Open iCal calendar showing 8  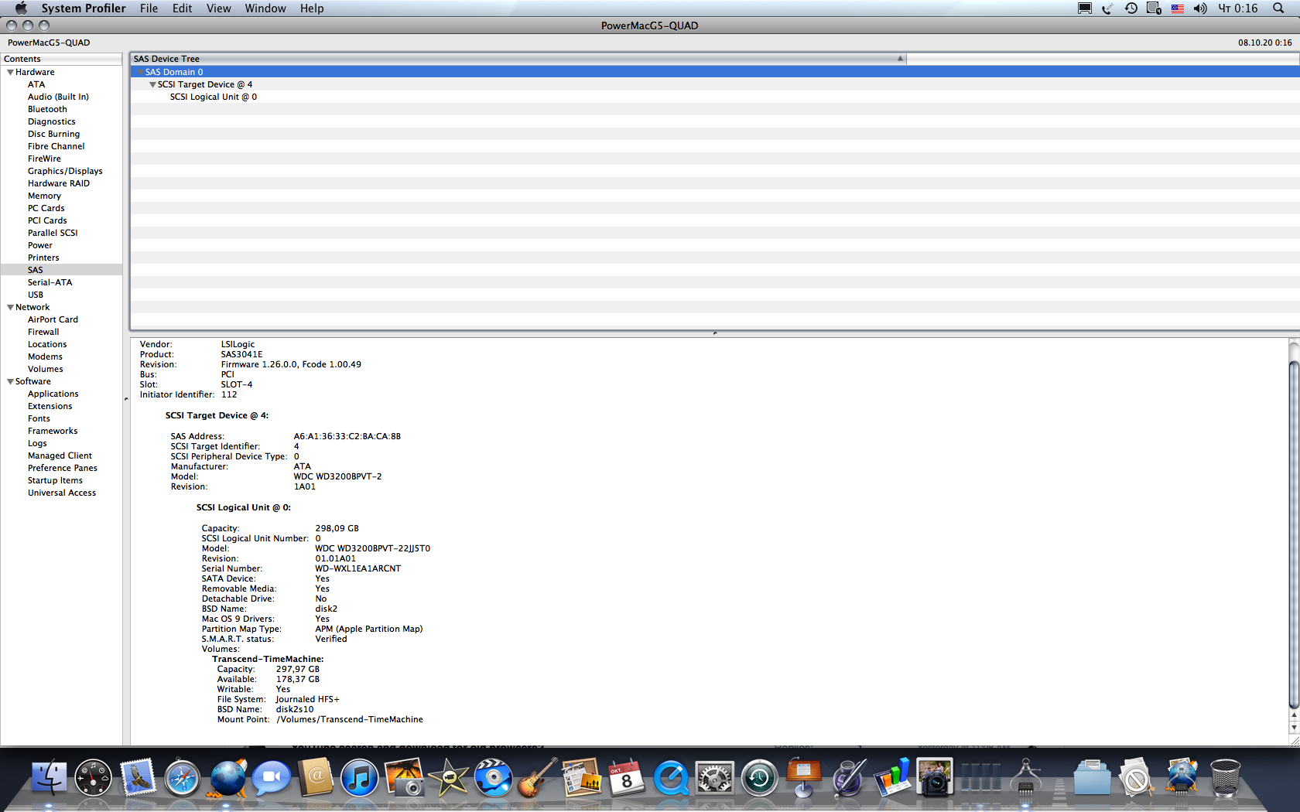coord(626,777)
